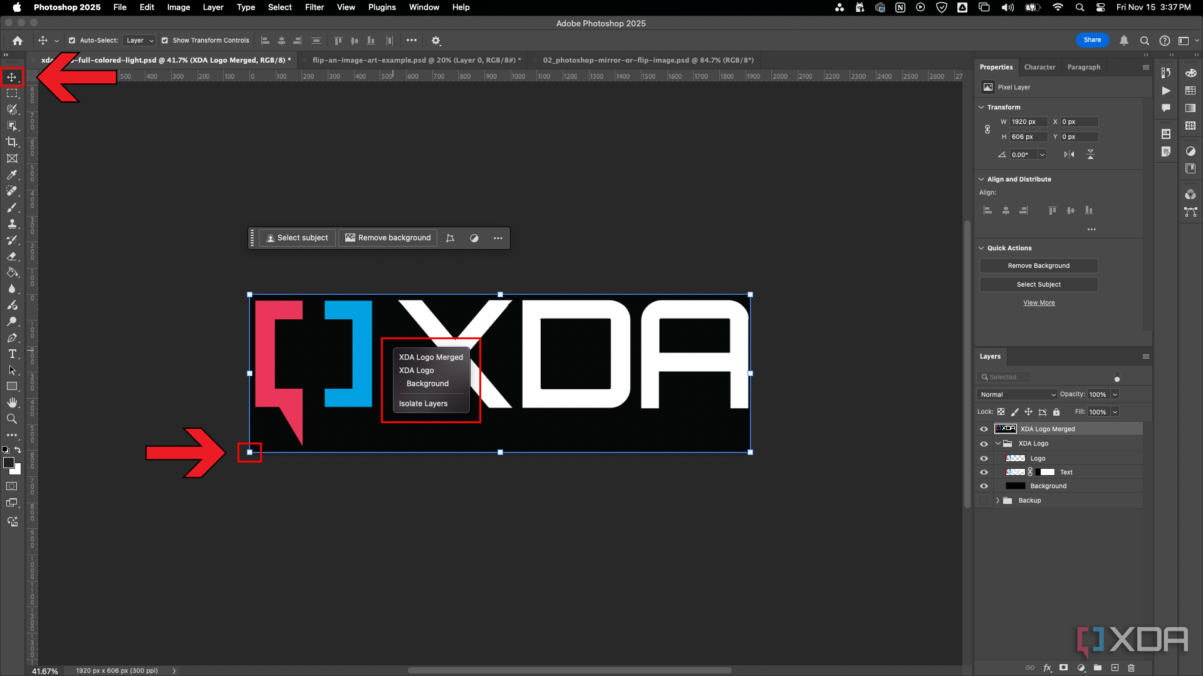Select the Object Selection tool
1203x676 pixels.
point(12,126)
